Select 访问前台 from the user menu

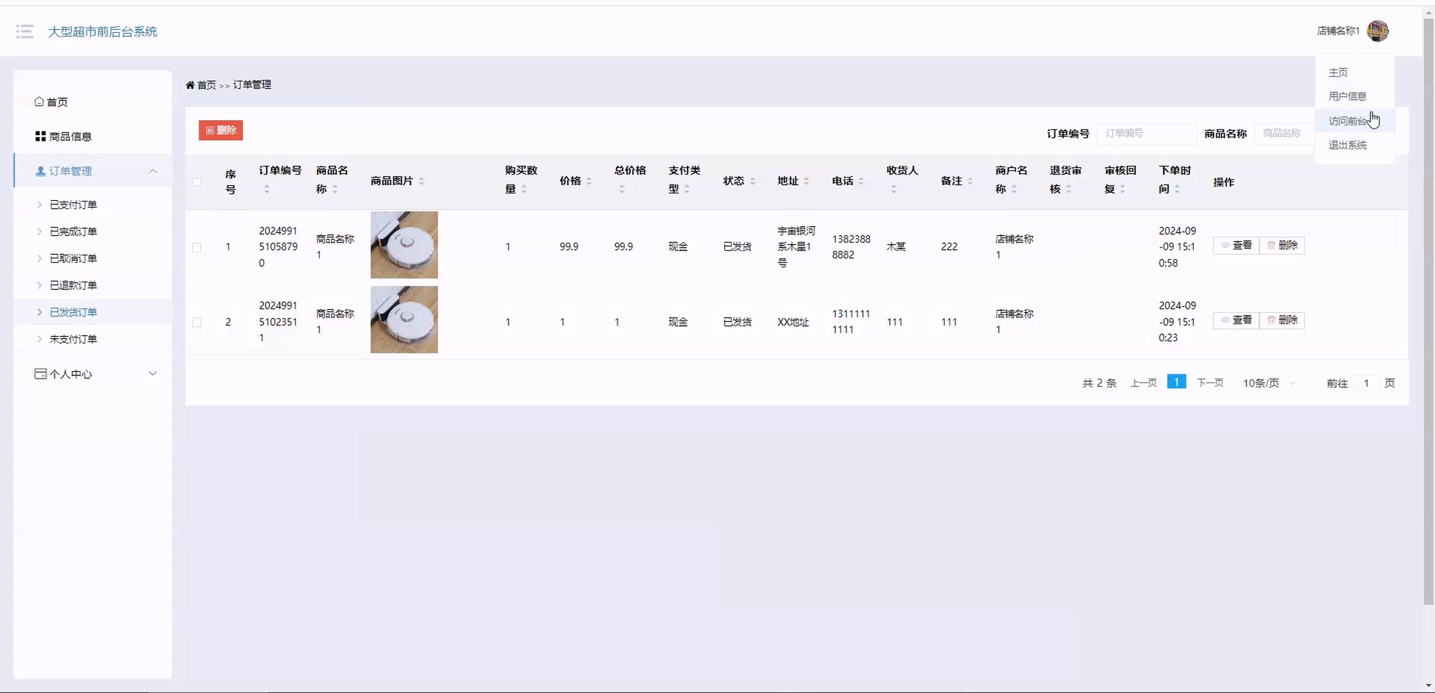(x=1347, y=121)
